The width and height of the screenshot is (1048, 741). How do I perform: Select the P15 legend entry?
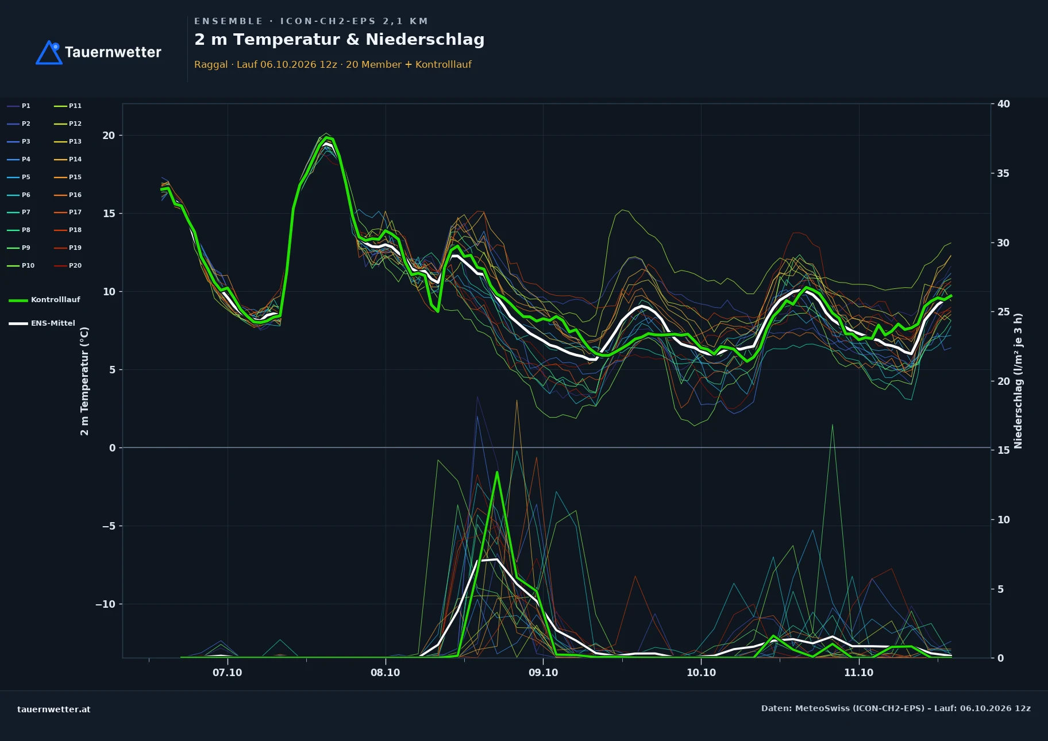point(68,177)
